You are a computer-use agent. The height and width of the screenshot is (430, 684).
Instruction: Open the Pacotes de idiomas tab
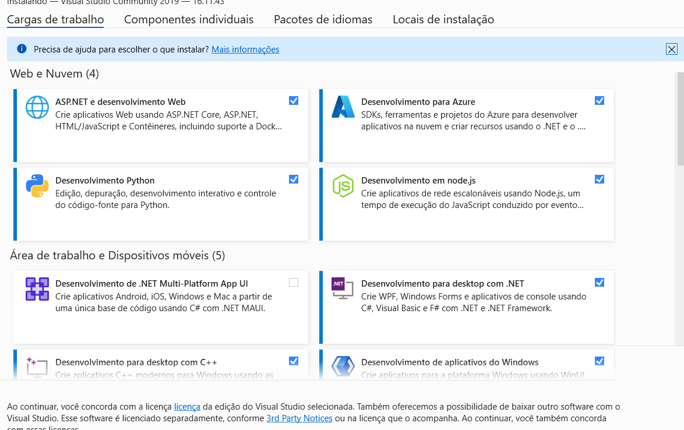pyautogui.click(x=323, y=19)
